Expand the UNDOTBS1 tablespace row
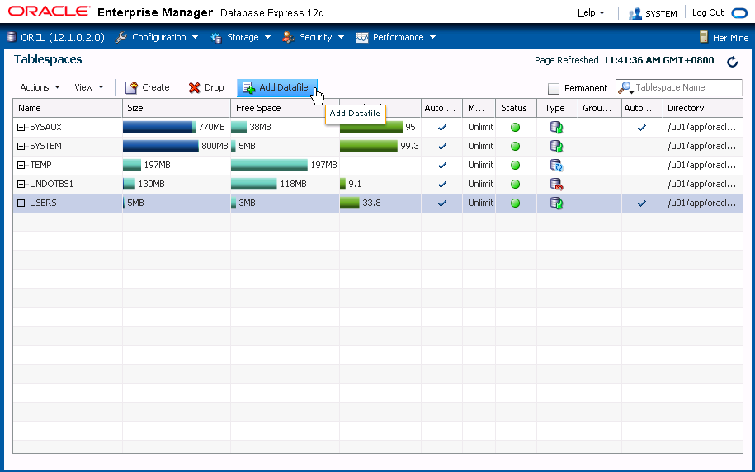The width and height of the screenshot is (755, 472). [x=21, y=184]
